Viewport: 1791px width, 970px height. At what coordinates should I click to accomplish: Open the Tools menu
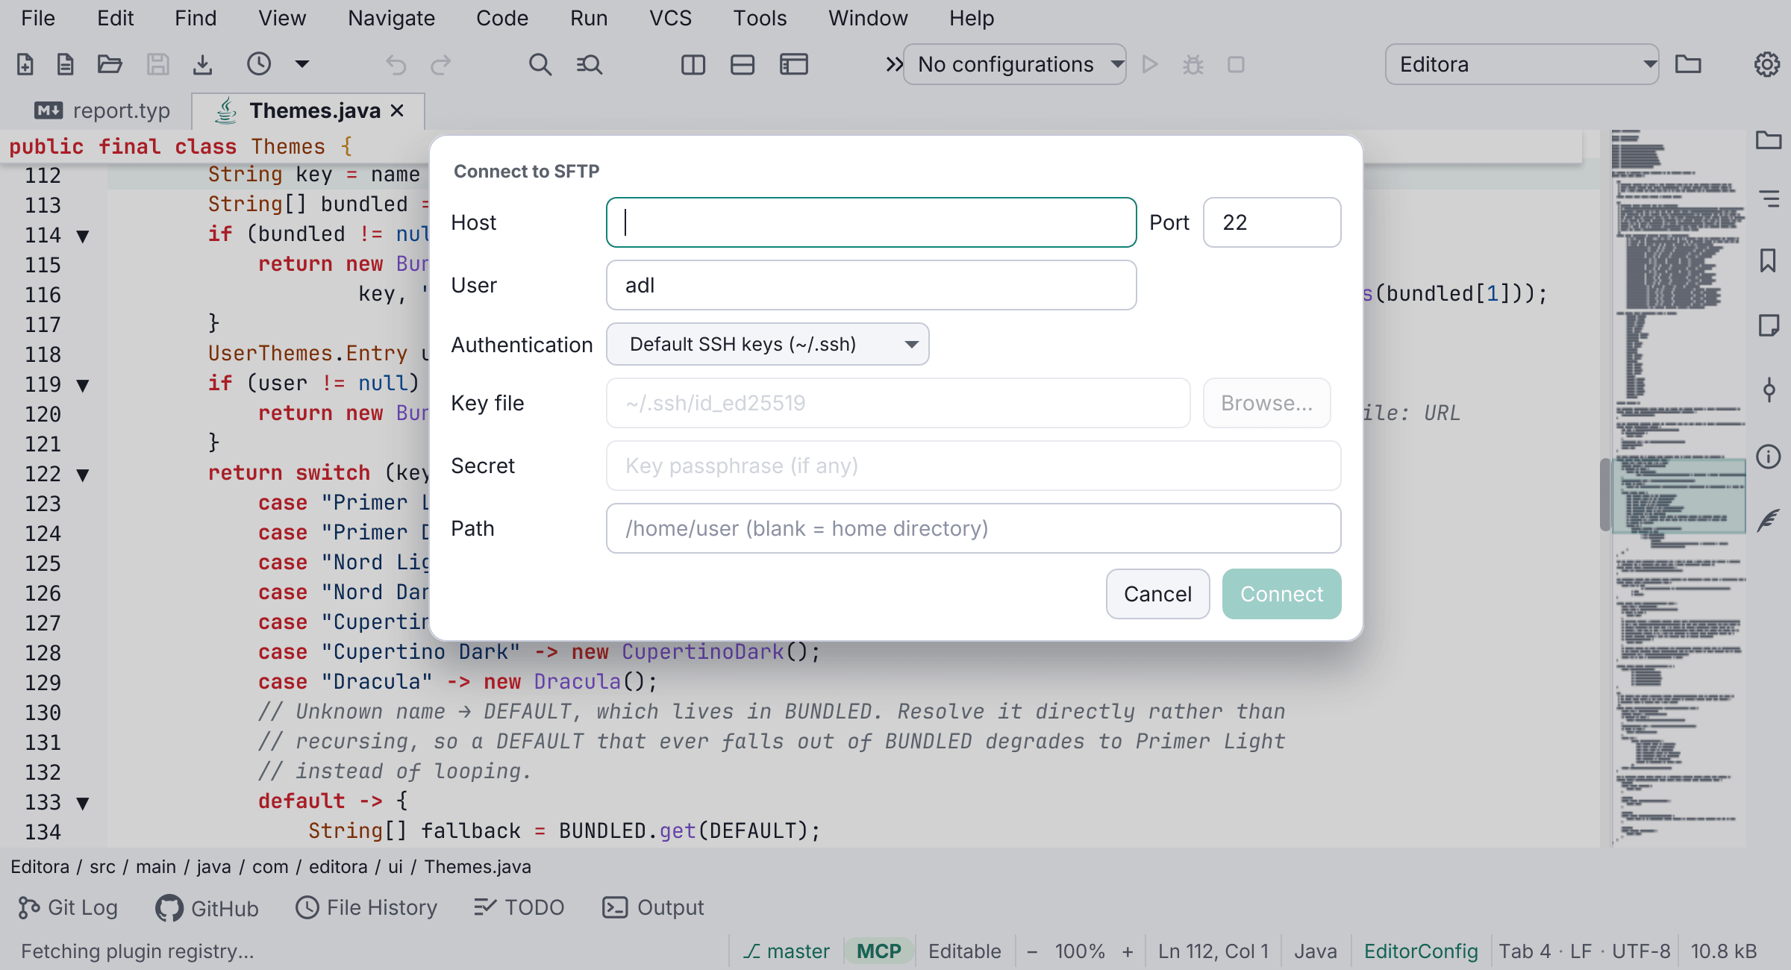[x=760, y=18]
